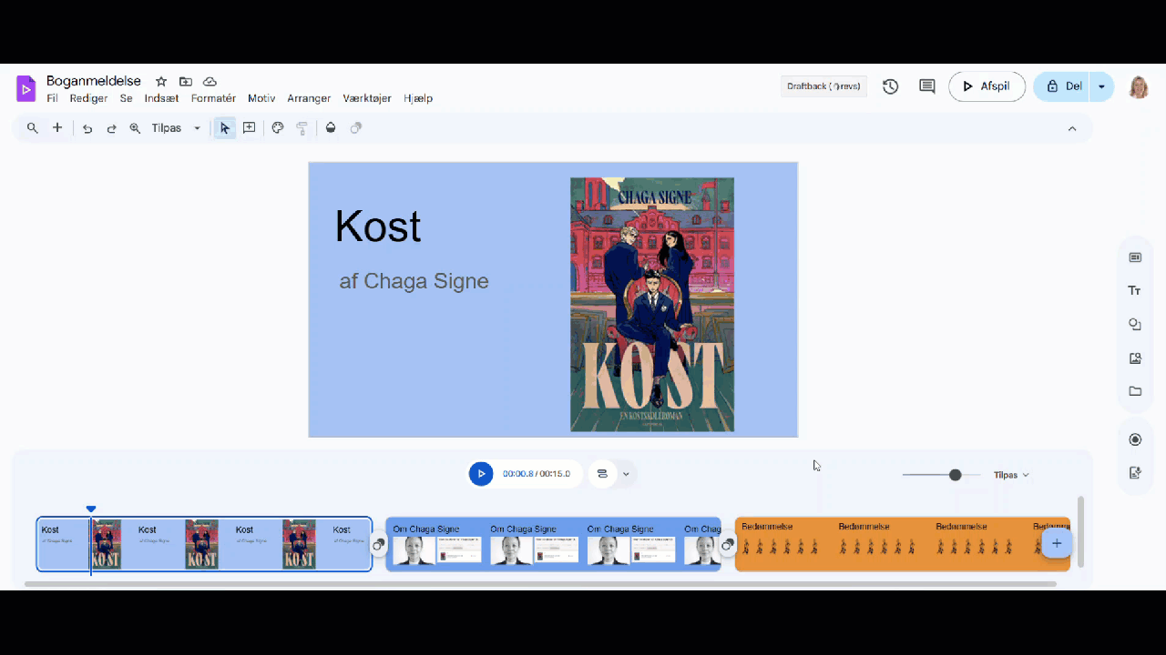Image resolution: width=1166 pixels, height=655 pixels.
Task: Select the KOST book cover image
Action: click(x=652, y=305)
